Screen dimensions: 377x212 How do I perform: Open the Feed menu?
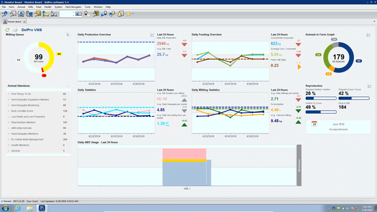pyautogui.click(x=38, y=7)
